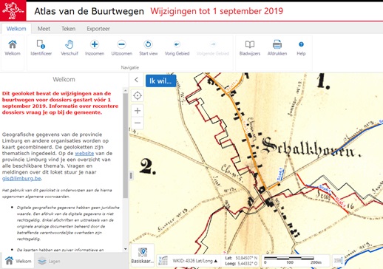Click the Volgende Gebied forward button

tap(213, 48)
